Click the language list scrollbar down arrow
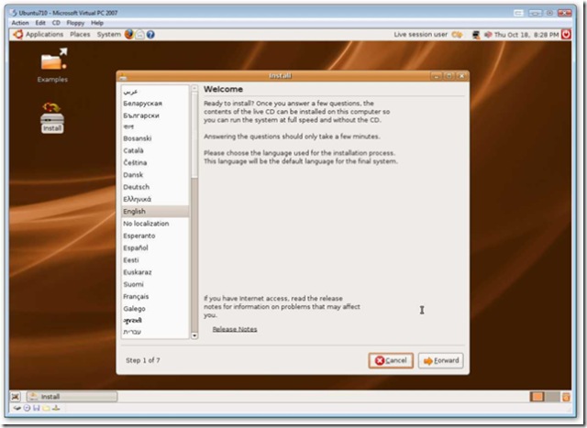The image size is (587, 428). (x=194, y=335)
